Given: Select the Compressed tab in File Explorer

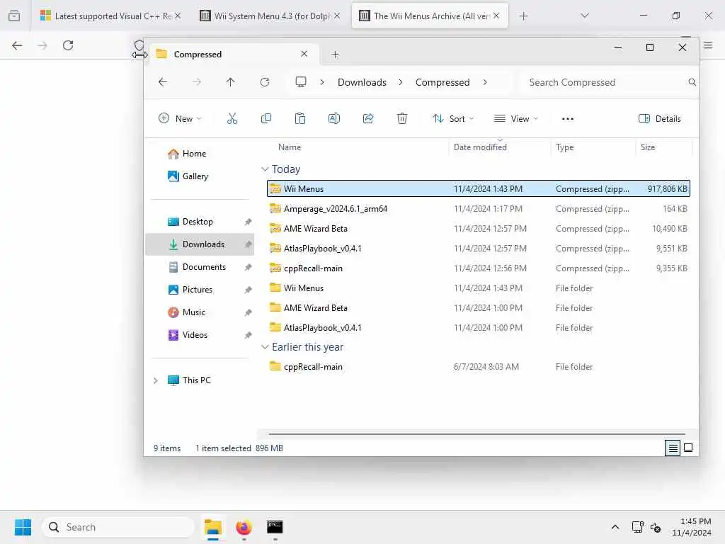Looking at the screenshot, I should [x=233, y=55].
